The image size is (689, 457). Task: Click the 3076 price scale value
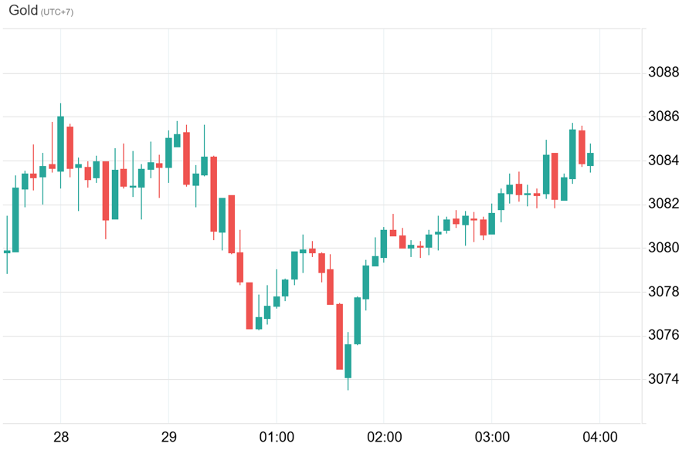click(x=664, y=335)
